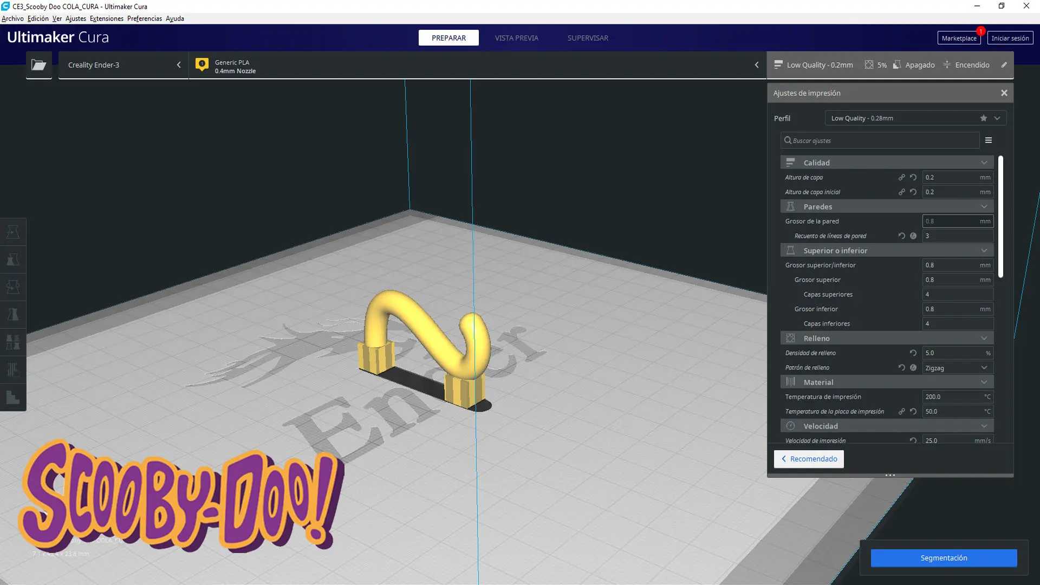
Task: Click the Grosor de la pared input field
Action: [958, 221]
